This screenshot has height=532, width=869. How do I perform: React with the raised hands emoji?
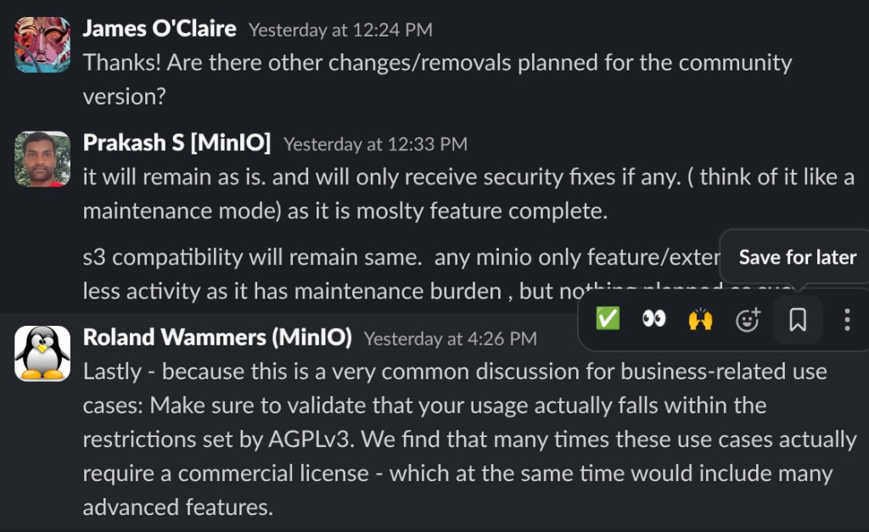[700, 319]
